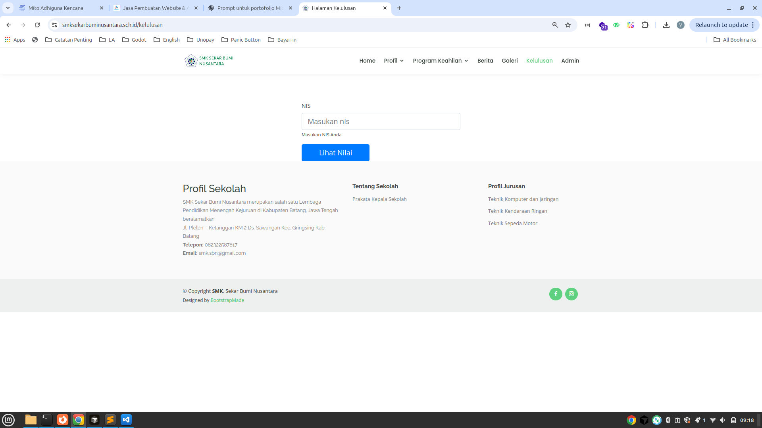The height and width of the screenshot is (428, 762).
Task: Click the Facebook social icon in footer
Action: 556,294
